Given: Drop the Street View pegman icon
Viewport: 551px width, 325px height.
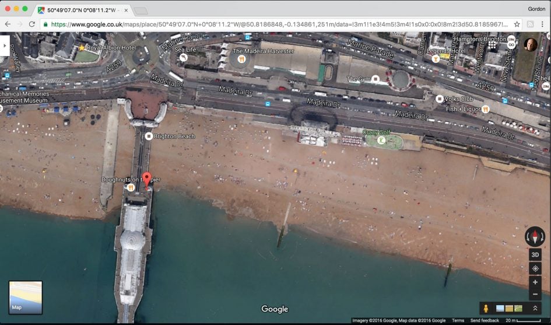Looking at the screenshot, I should 486,309.
